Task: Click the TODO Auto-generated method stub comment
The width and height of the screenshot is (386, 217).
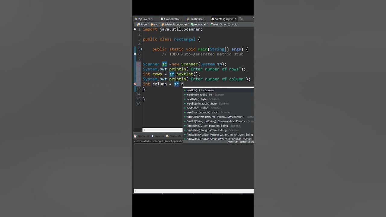Action: click(203, 54)
